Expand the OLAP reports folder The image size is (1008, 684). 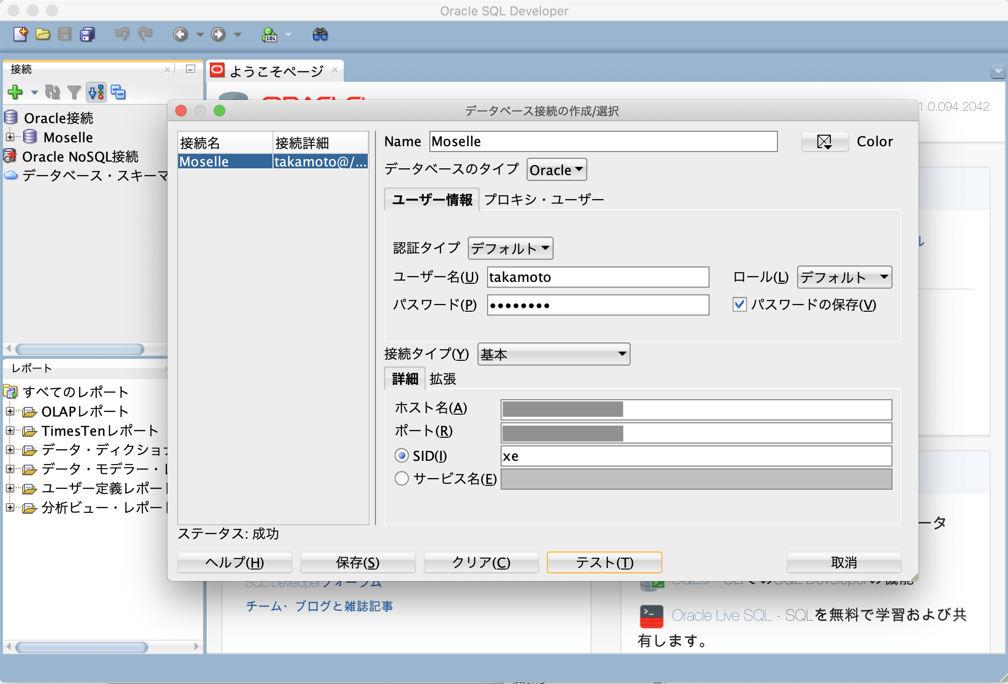click(10, 411)
